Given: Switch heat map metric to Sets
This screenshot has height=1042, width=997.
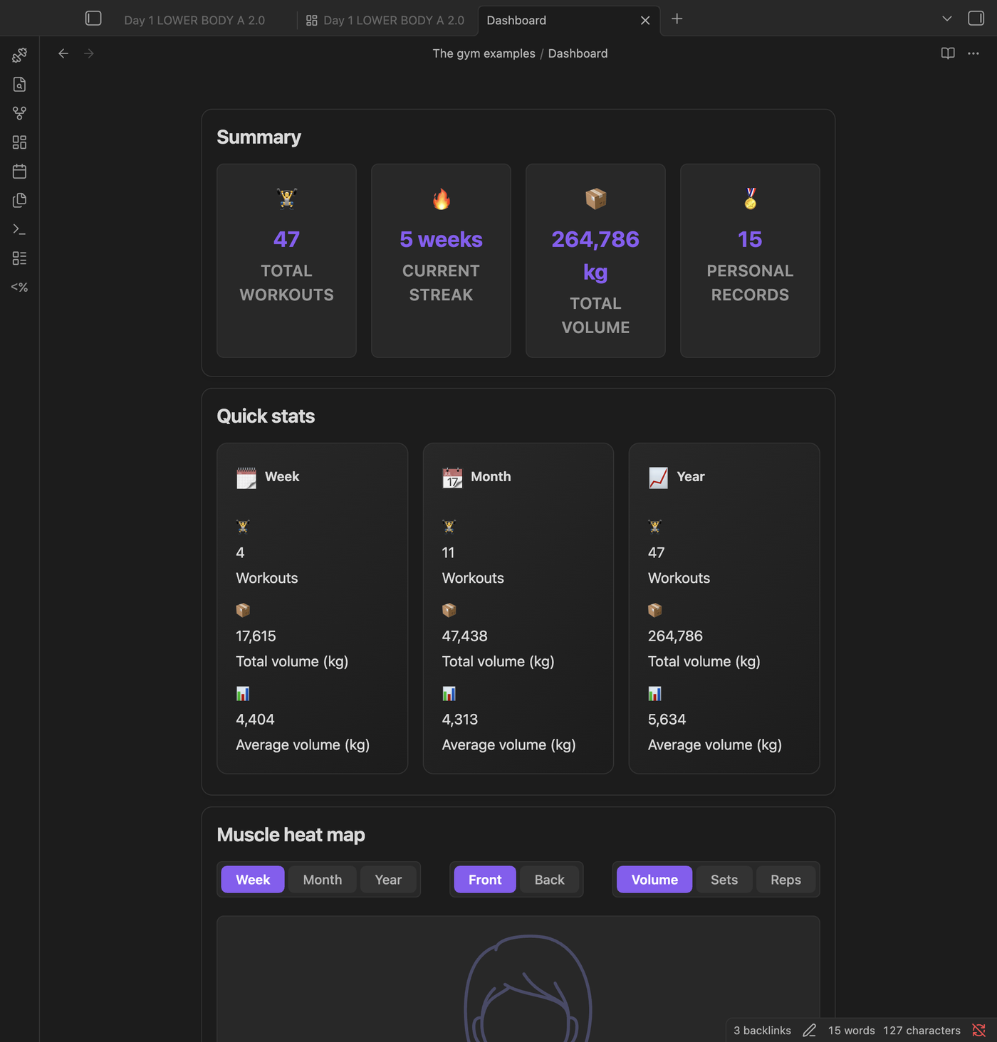Looking at the screenshot, I should click(724, 880).
